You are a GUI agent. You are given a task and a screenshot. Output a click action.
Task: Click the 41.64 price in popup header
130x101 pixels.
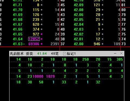42,54
